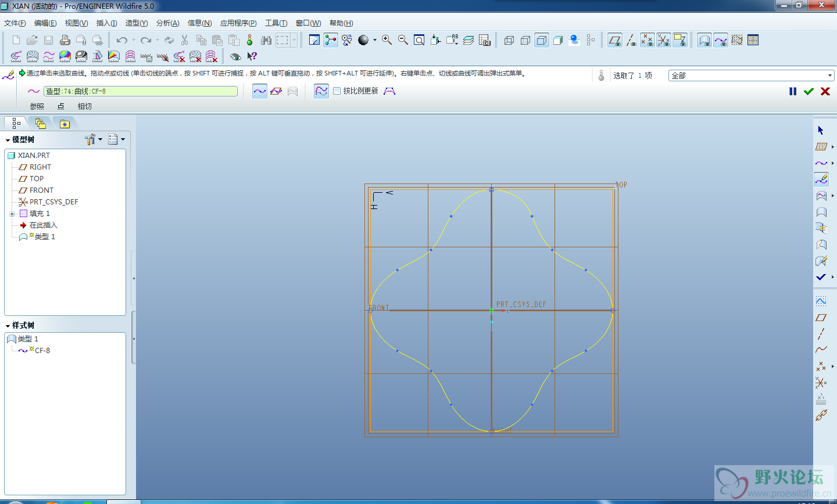Click the datum plane tool in sidebar

click(x=821, y=318)
